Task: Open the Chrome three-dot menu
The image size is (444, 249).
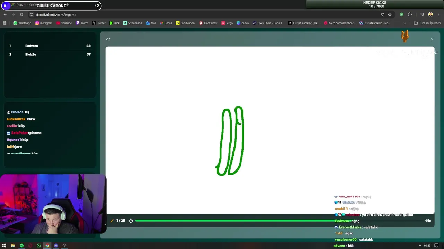Action: click(x=439, y=15)
